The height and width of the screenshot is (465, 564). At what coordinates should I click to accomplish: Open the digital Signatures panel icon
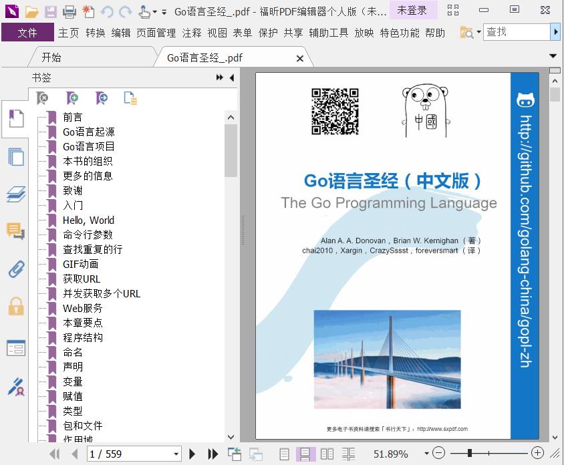coord(16,387)
